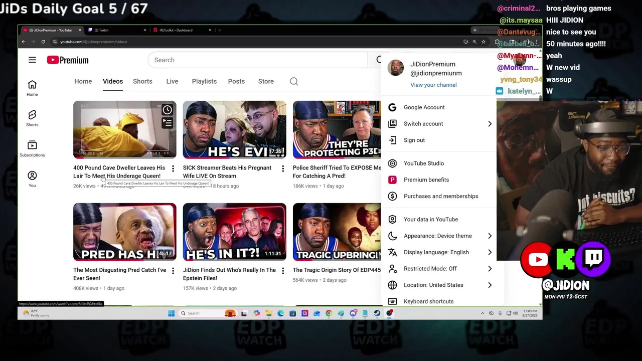The height and width of the screenshot is (361, 642).
Task: Switch to the Posts tab
Action: (236, 81)
